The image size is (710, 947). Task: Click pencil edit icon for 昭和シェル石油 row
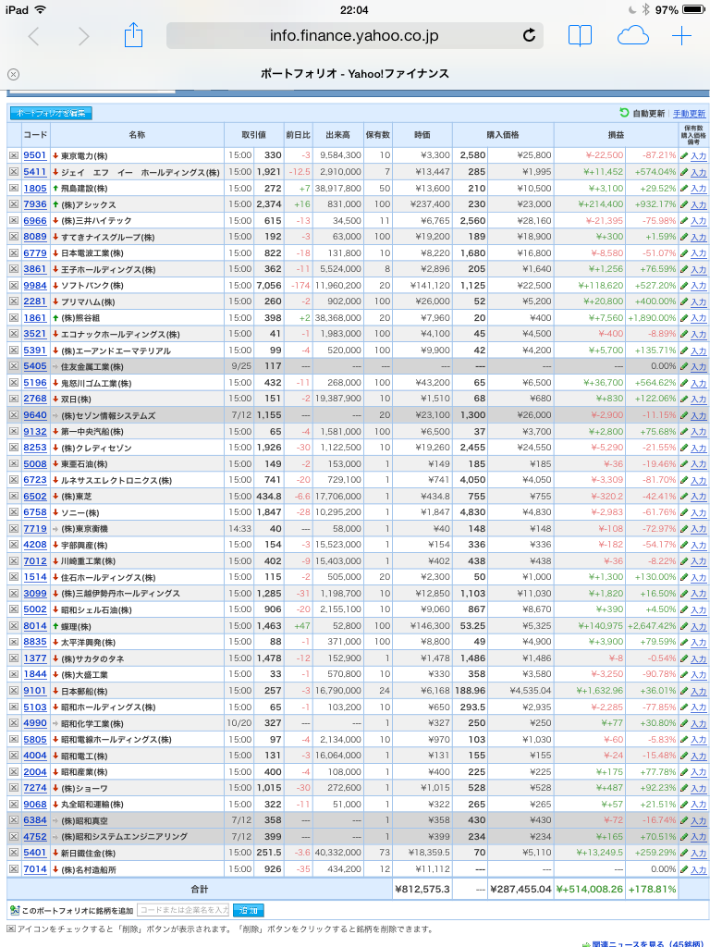(684, 610)
